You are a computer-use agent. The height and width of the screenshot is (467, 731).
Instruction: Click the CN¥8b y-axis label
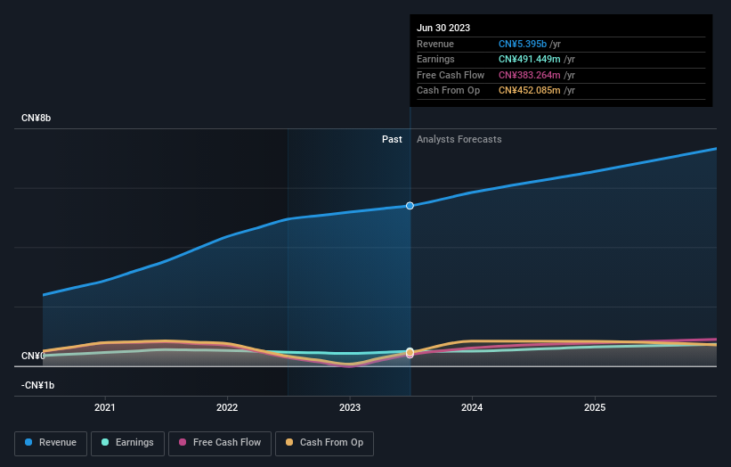tap(36, 118)
